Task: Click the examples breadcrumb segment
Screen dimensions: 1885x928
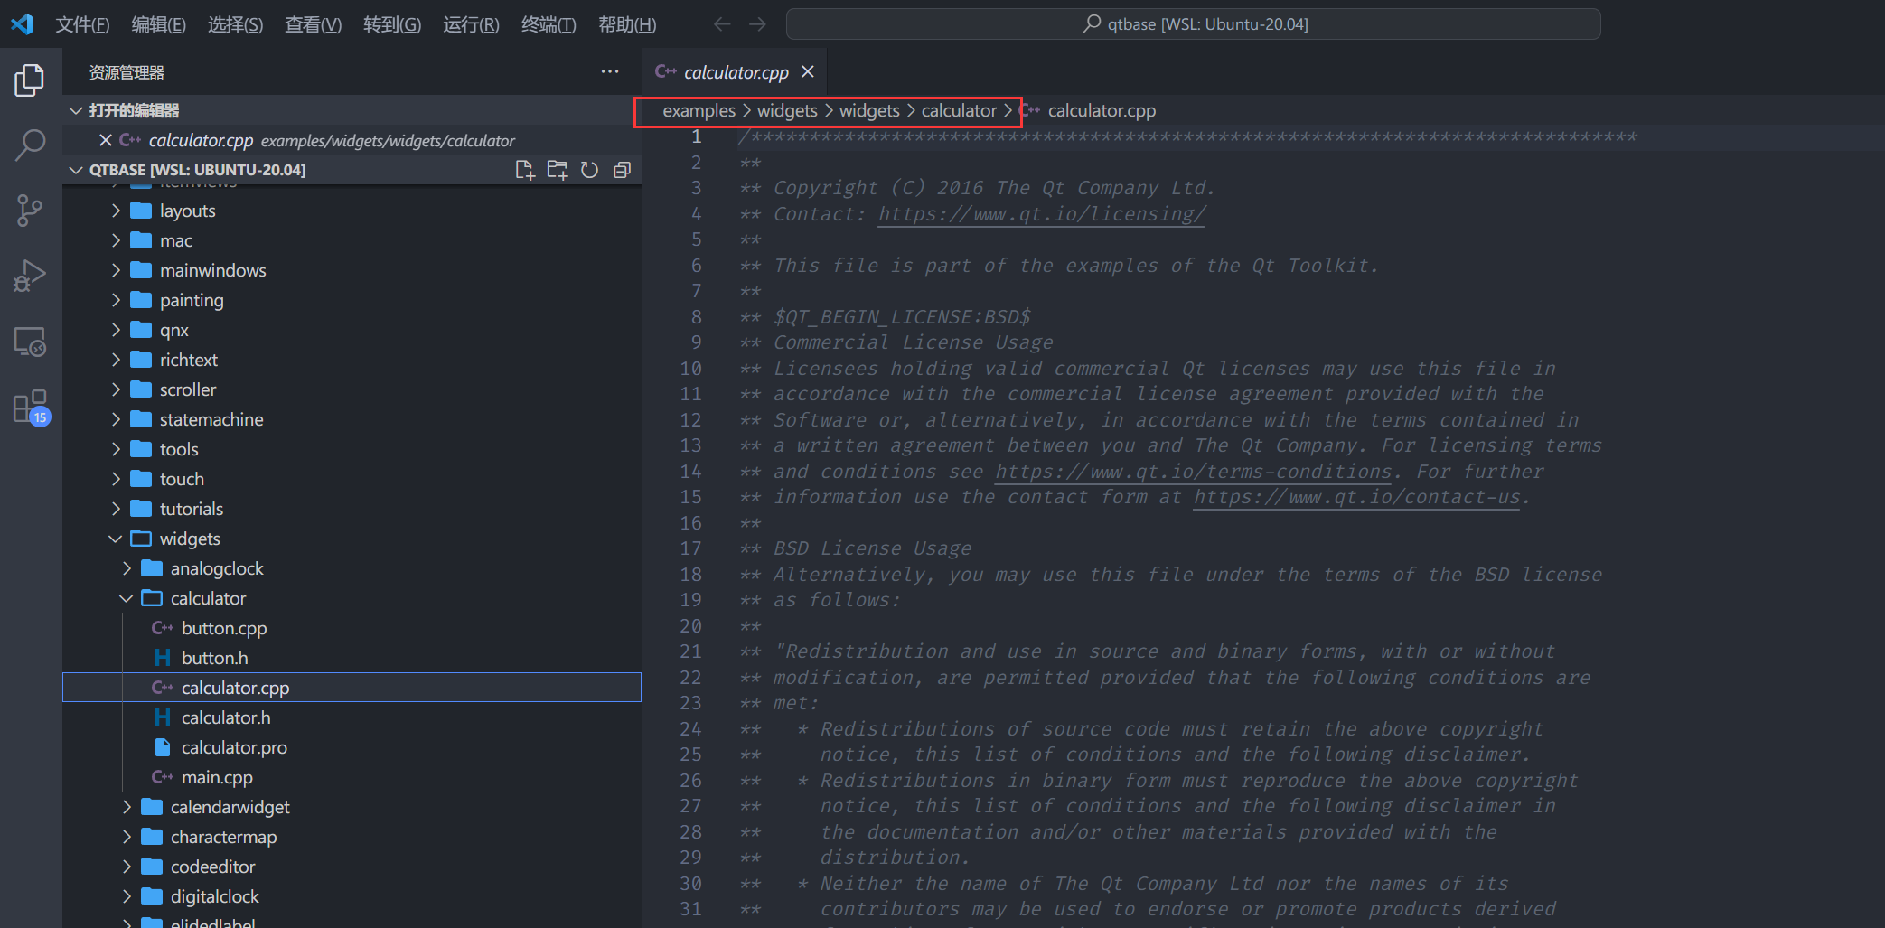Action: click(699, 110)
